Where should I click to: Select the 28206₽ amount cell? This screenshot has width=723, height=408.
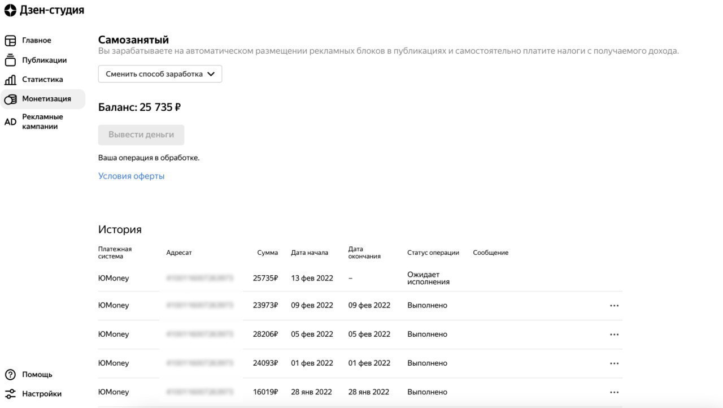265,334
